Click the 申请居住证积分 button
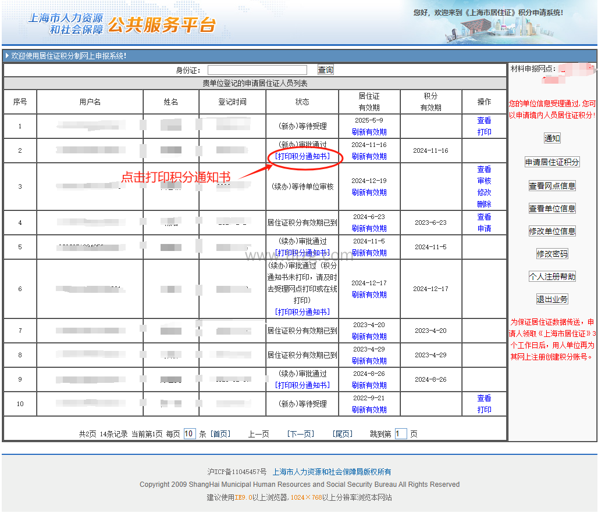 (552, 162)
